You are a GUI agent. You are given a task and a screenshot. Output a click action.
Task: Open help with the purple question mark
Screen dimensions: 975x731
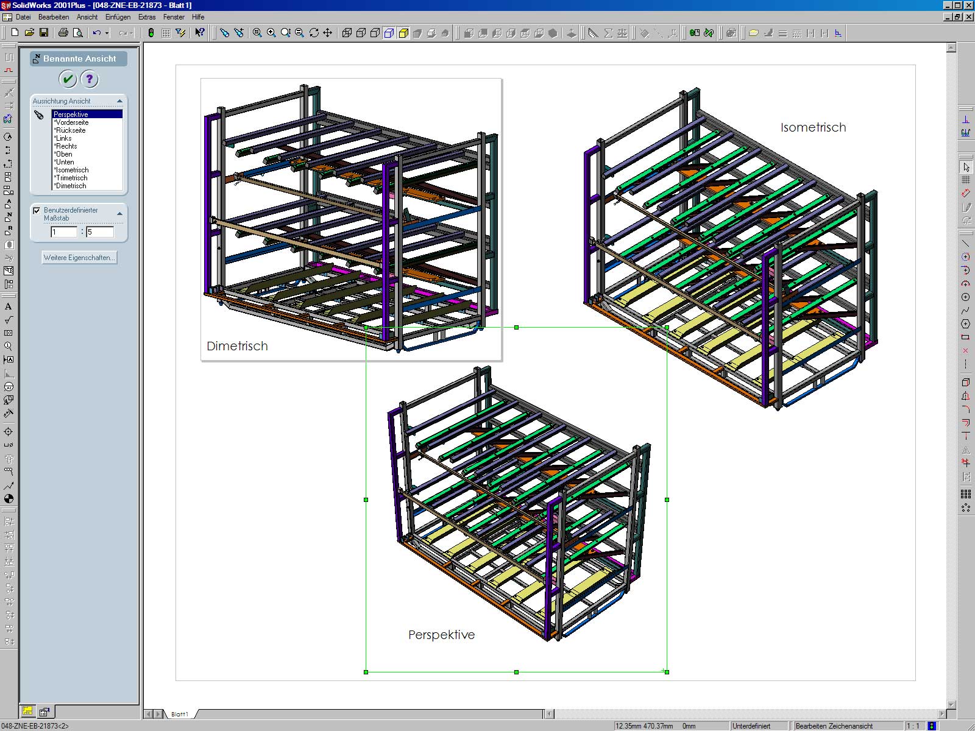point(90,79)
